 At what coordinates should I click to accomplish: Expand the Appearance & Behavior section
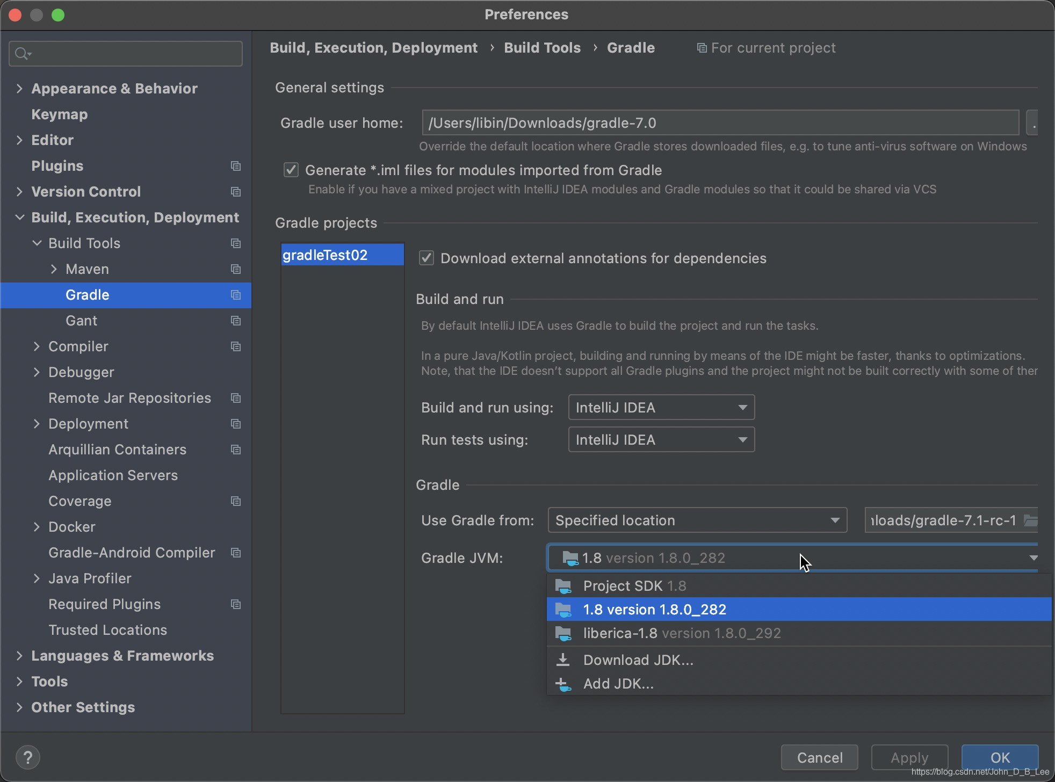point(20,89)
